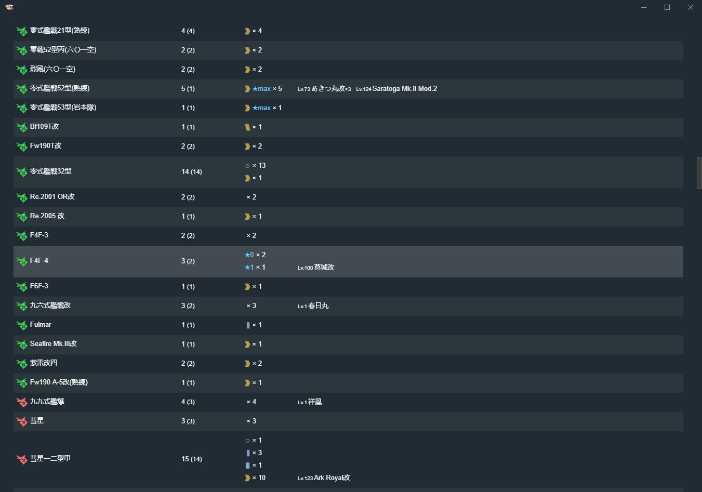Click the red dive bomber icon beside 九九式艦爆
The width and height of the screenshot is (702, 492).
[x=22, y=402]
